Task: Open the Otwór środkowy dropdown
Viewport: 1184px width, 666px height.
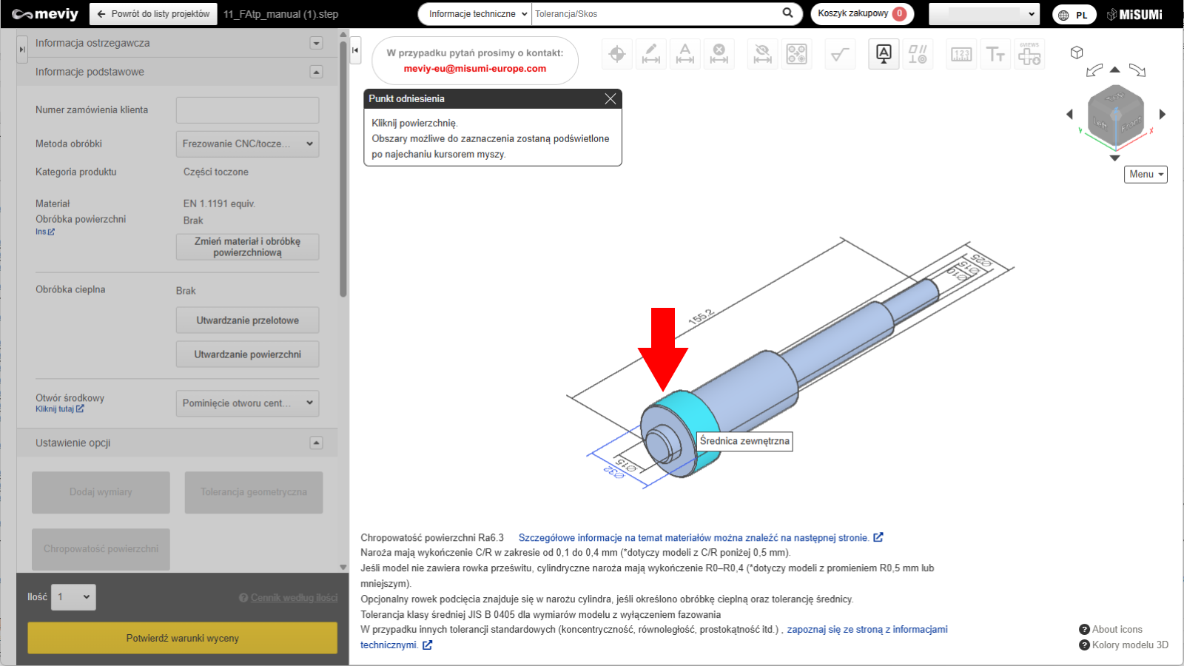Action: click(247, 403)
